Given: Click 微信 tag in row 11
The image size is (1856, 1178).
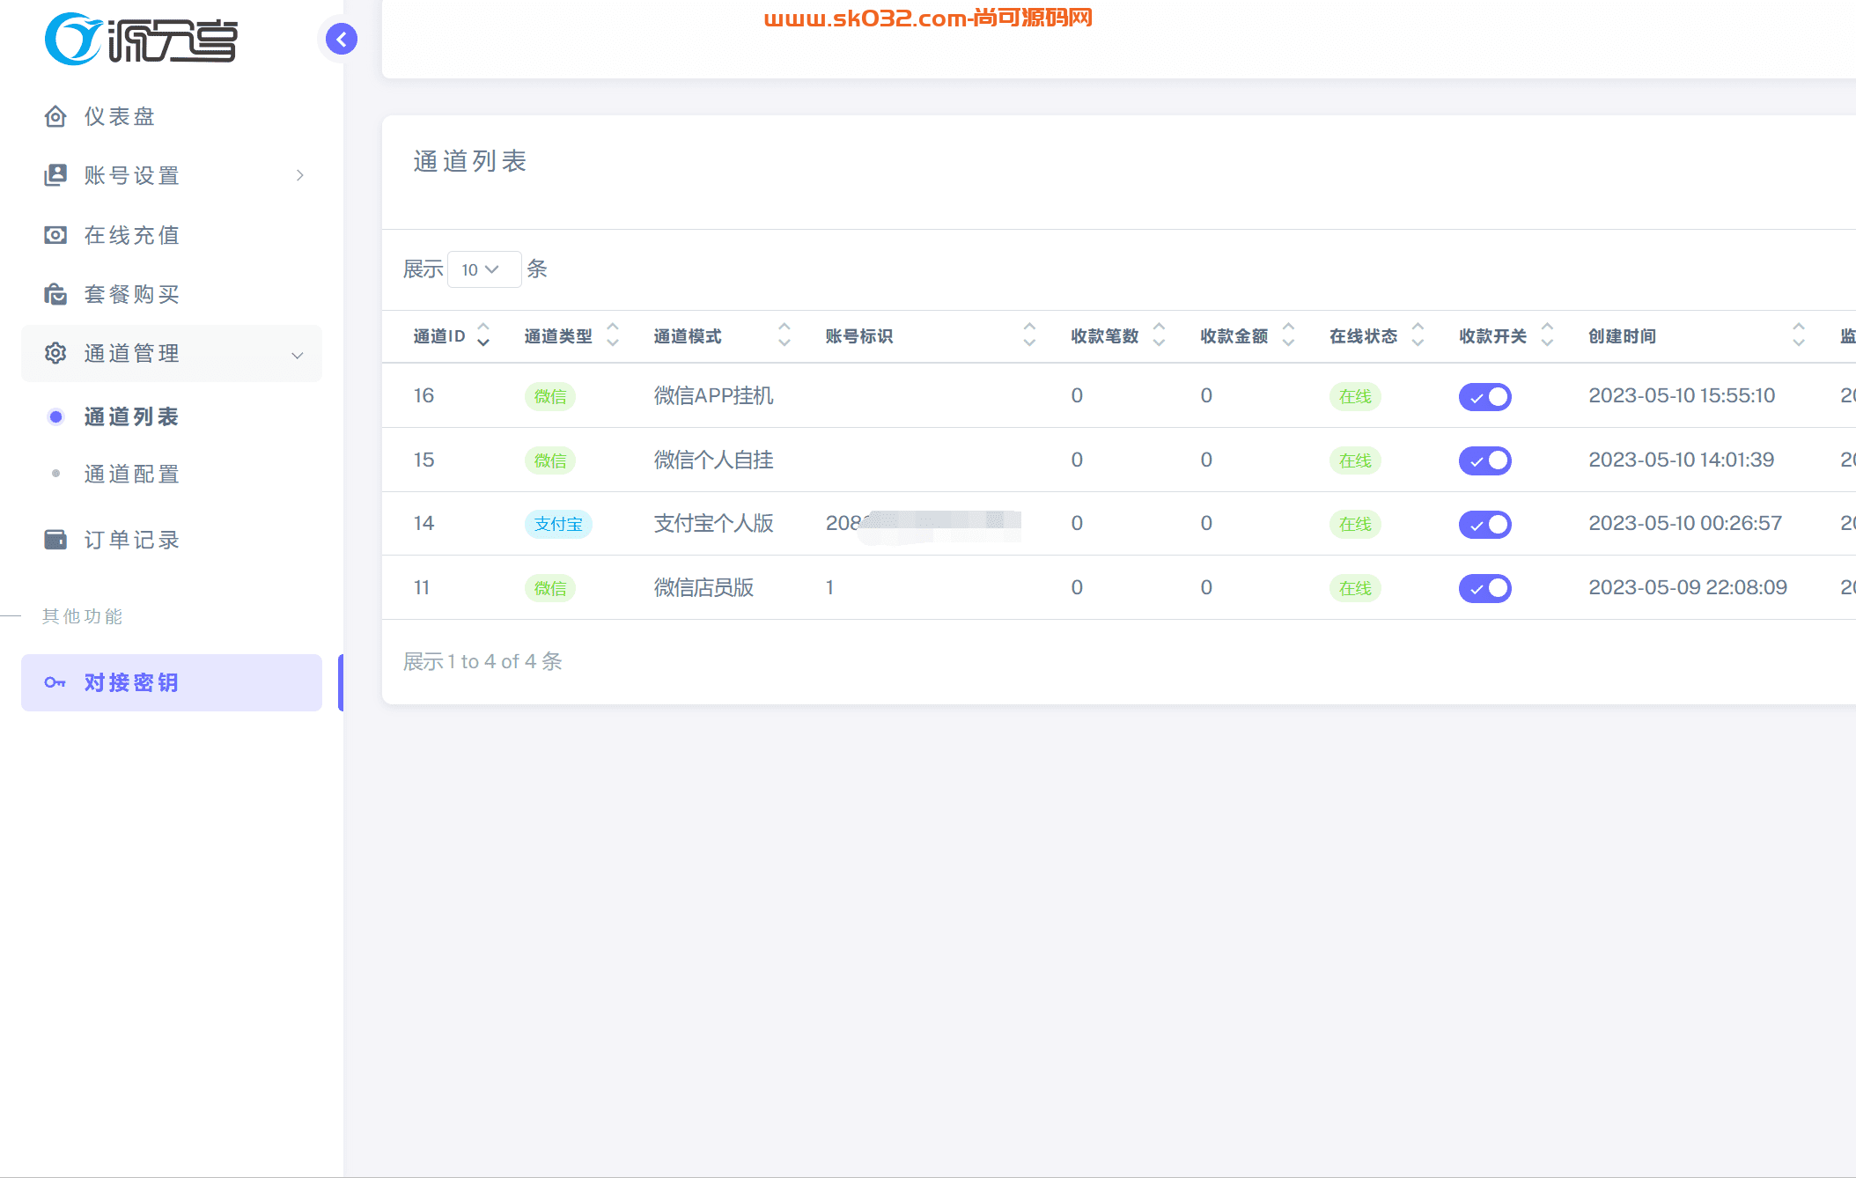Looking at the screenshot, I should pos(550,588).
